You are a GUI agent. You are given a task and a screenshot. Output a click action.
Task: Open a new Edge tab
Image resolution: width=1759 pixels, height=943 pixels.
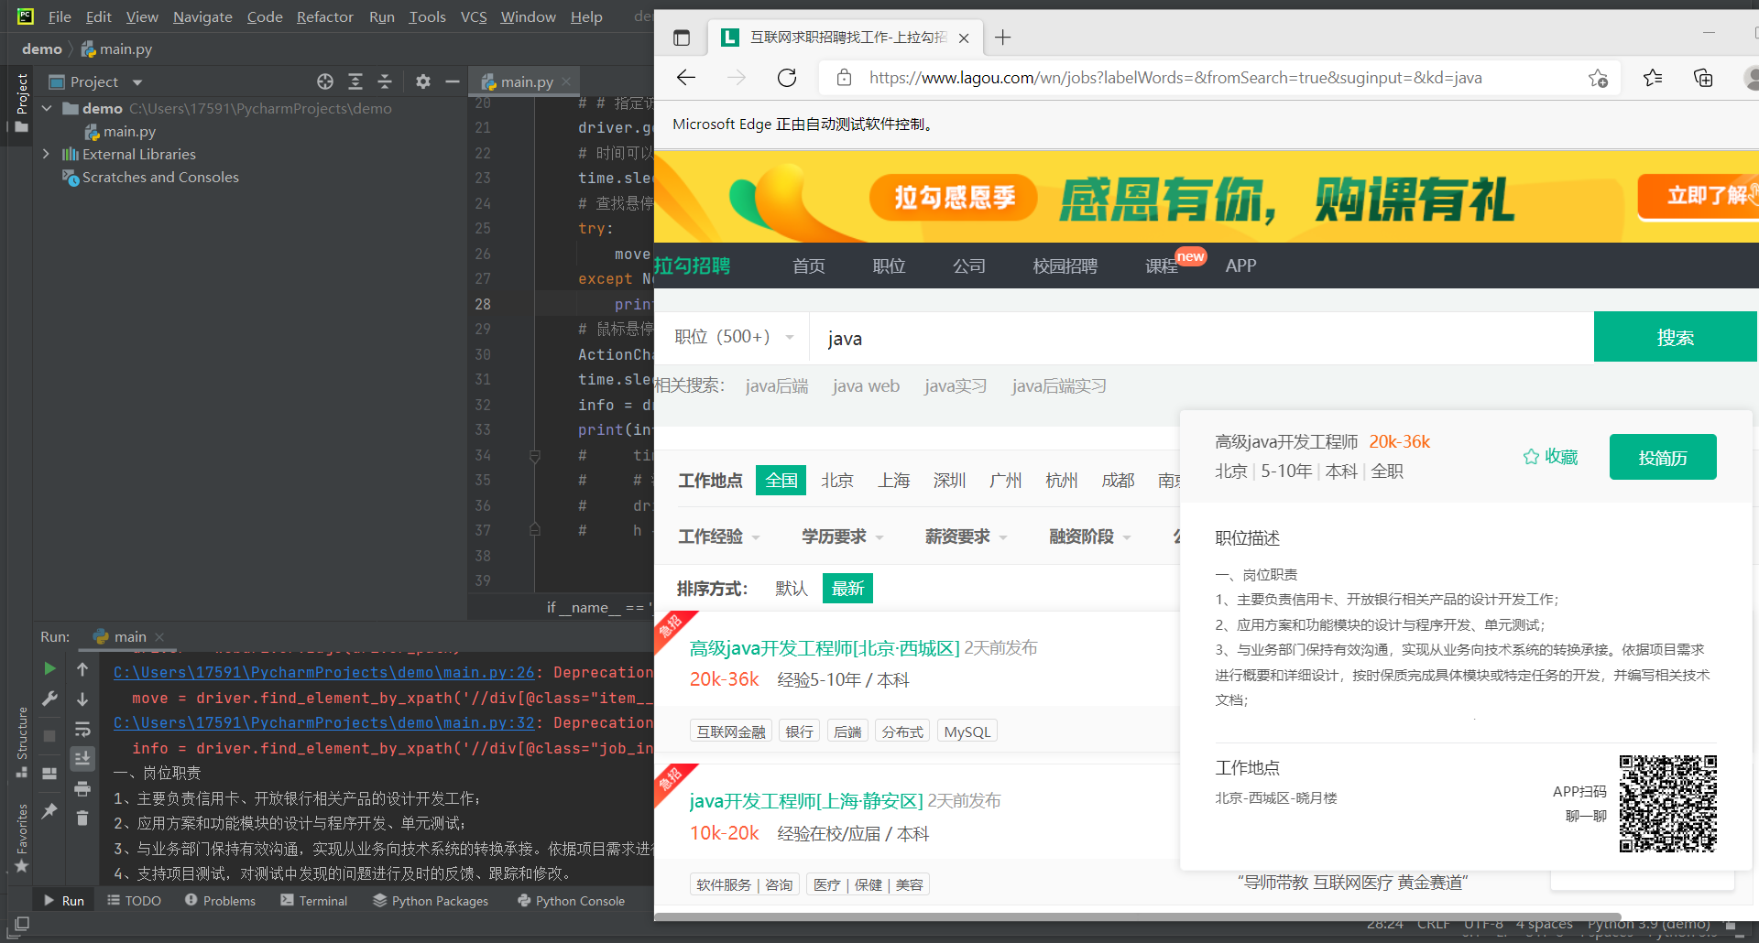[x=1003, y=38]
